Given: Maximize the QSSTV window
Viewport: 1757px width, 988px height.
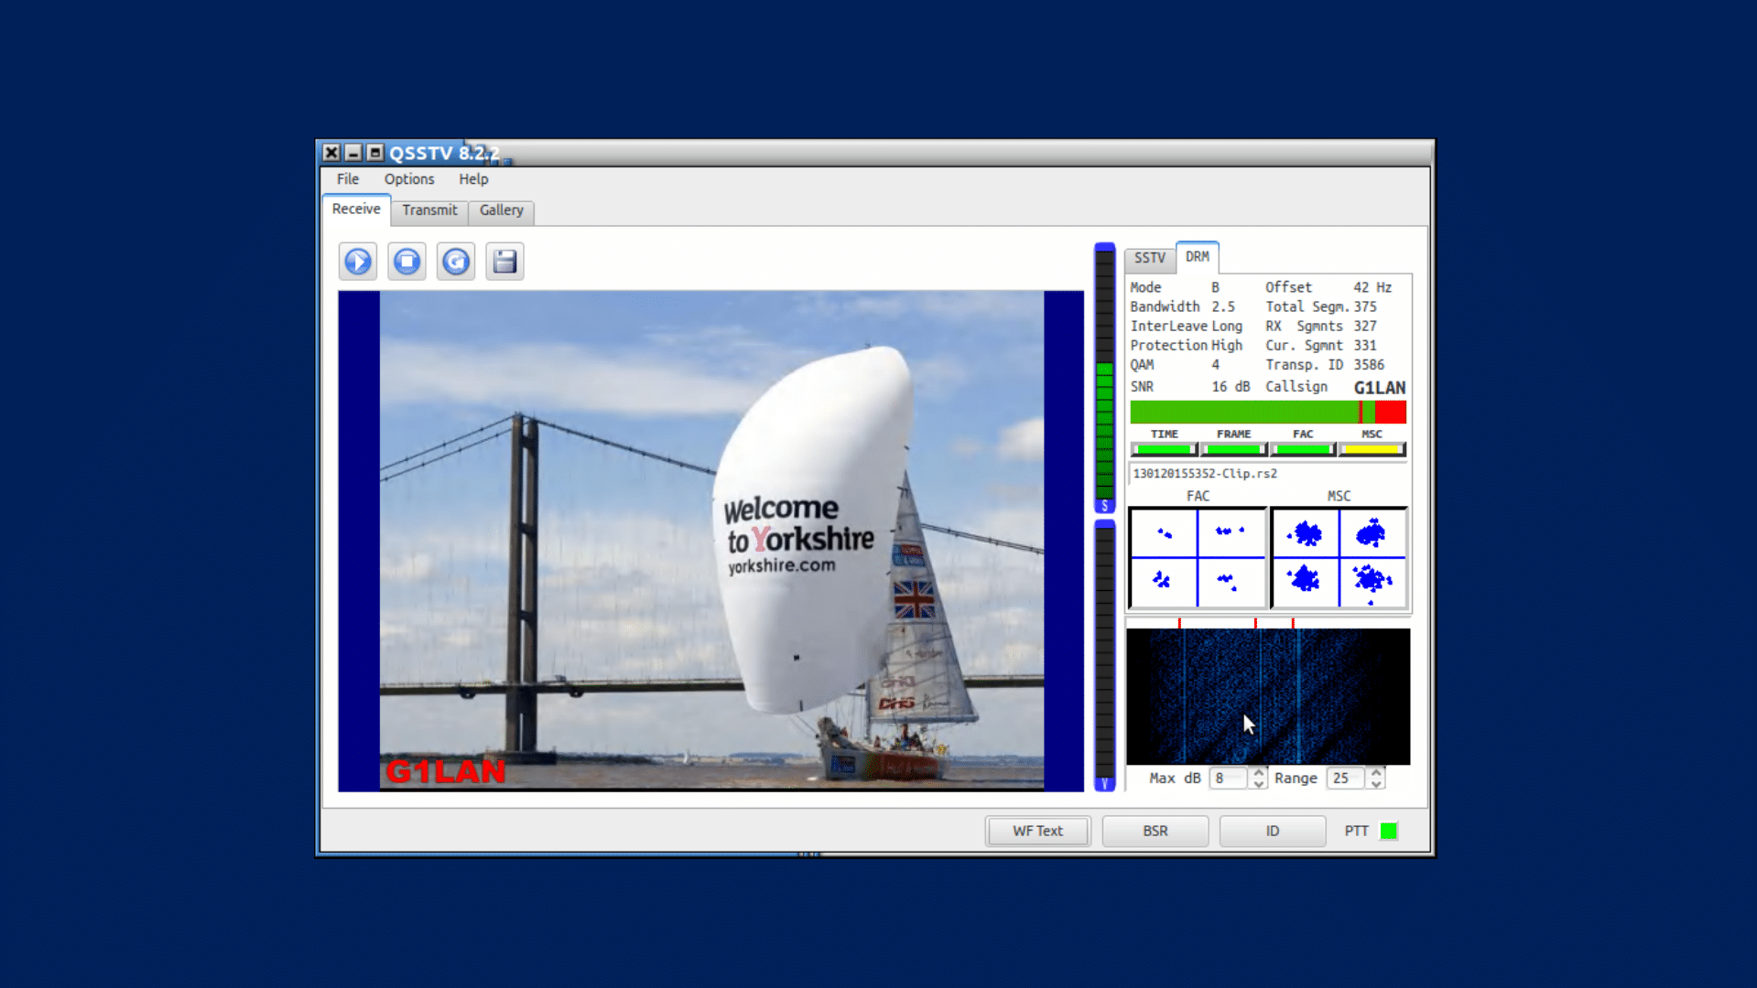Looking at the screenshot, I should tap(374, 153).
